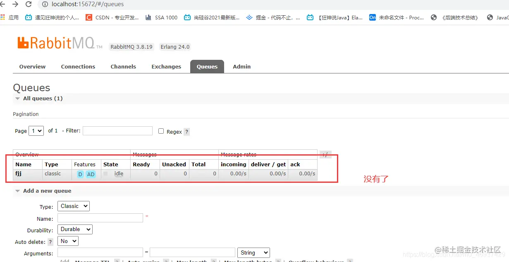Viewport: 509px width, 262px height.
Task: Open the 狂神说Java bookmark
Action: tap(335, 17)
